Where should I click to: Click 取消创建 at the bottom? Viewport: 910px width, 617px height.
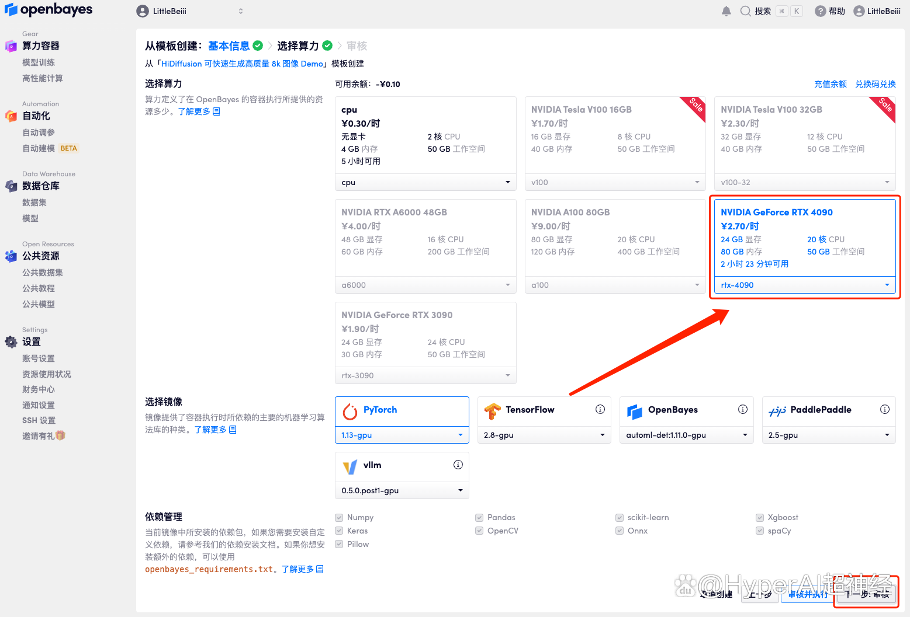(717, 594)
